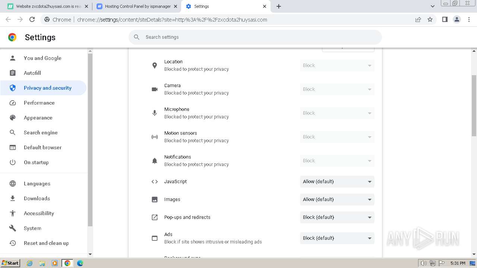The image size is (477, 268).
Task: Open tab search chevron in title bar
Action: tap(432, 6)
